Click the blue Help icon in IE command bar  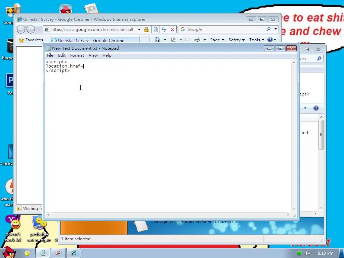[x=270, y=40]
